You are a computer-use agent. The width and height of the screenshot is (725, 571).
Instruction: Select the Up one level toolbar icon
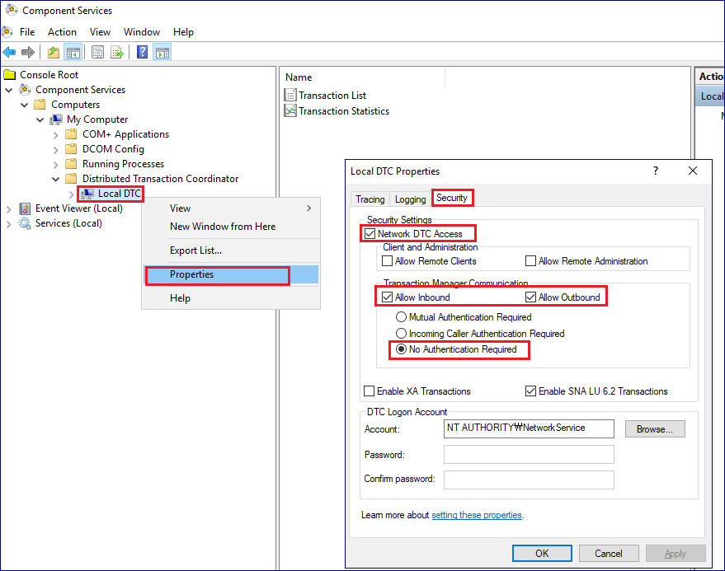(54, 51)
